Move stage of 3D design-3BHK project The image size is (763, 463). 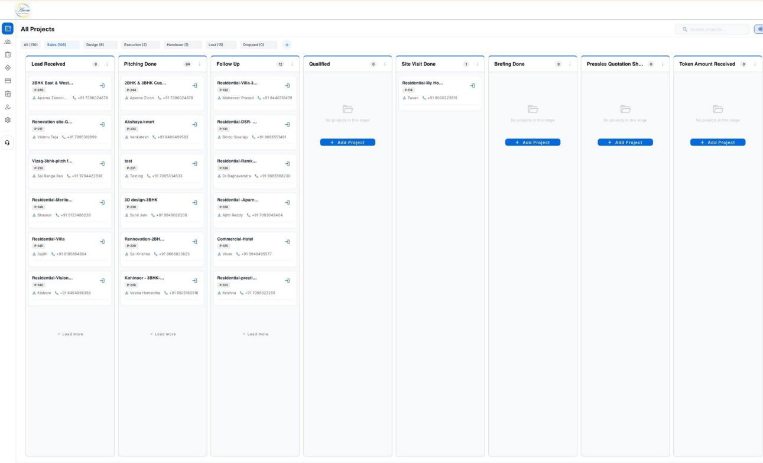tap(195, 202)
